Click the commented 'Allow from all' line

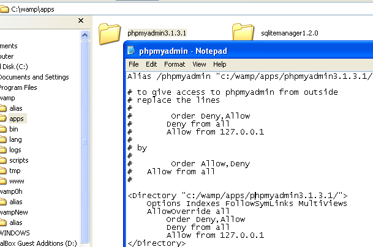coord(171,171)
